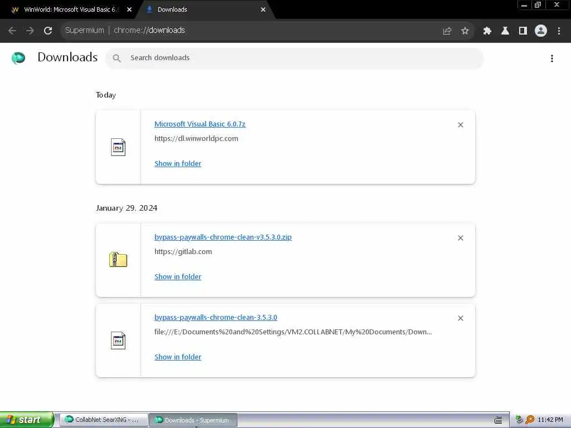The width and height of the screenshot is (571, 428).
Task: Open the experiments flask icon
Action: coord(505,31)
